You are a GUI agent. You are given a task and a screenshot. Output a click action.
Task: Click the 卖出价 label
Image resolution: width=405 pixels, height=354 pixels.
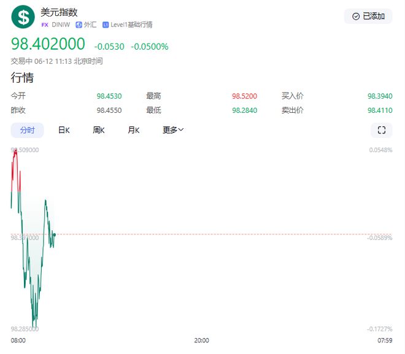tap(293, 110)
